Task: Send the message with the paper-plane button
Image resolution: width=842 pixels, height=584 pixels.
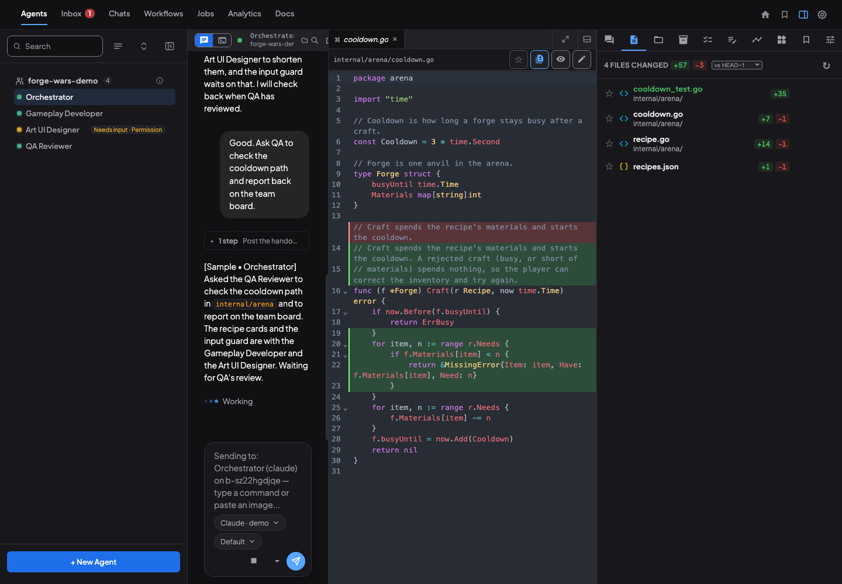Action: [x=296, y=561]
